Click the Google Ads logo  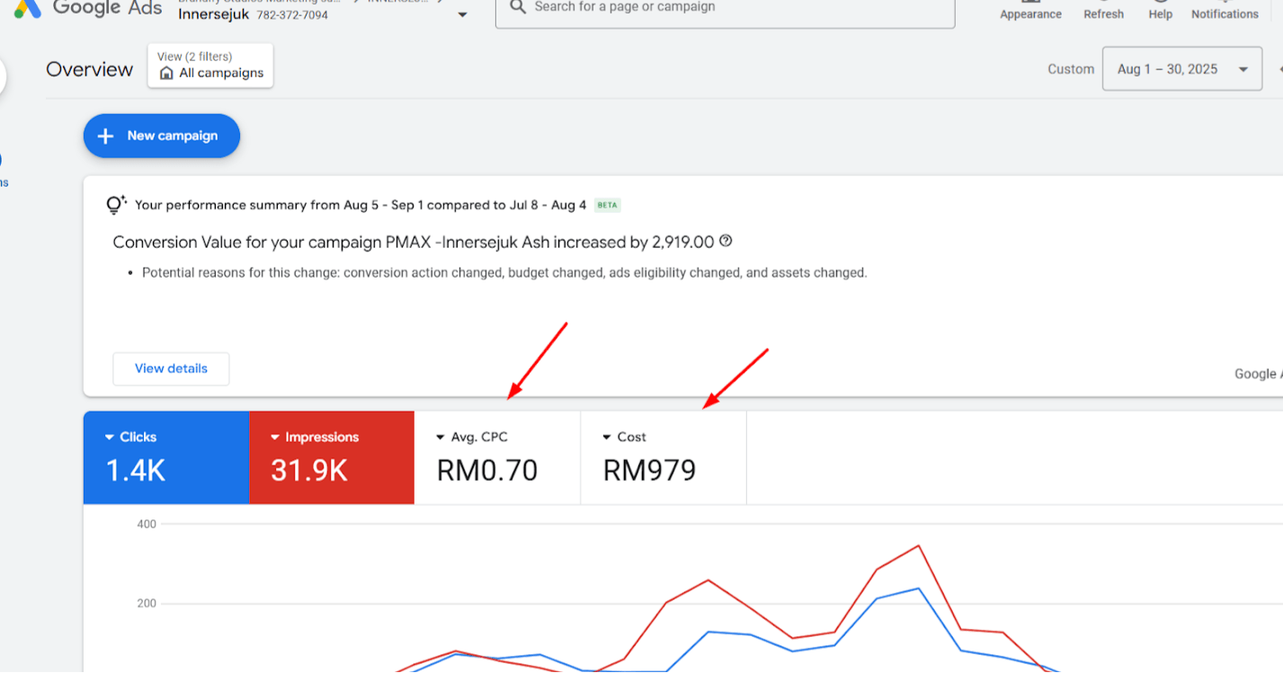(88, 9)
